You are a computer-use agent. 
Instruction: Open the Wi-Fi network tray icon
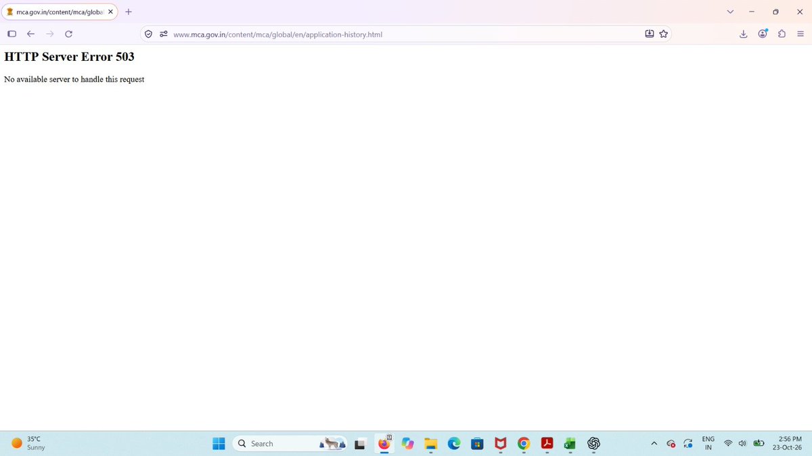728,444
